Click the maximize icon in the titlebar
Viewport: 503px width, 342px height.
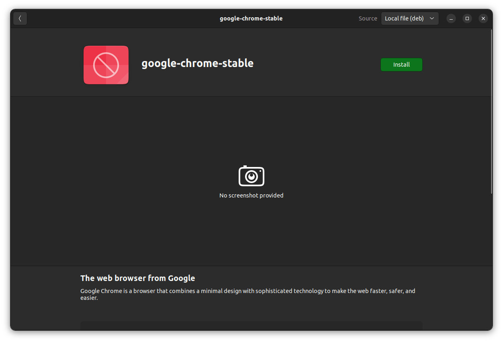coord(467,18)
